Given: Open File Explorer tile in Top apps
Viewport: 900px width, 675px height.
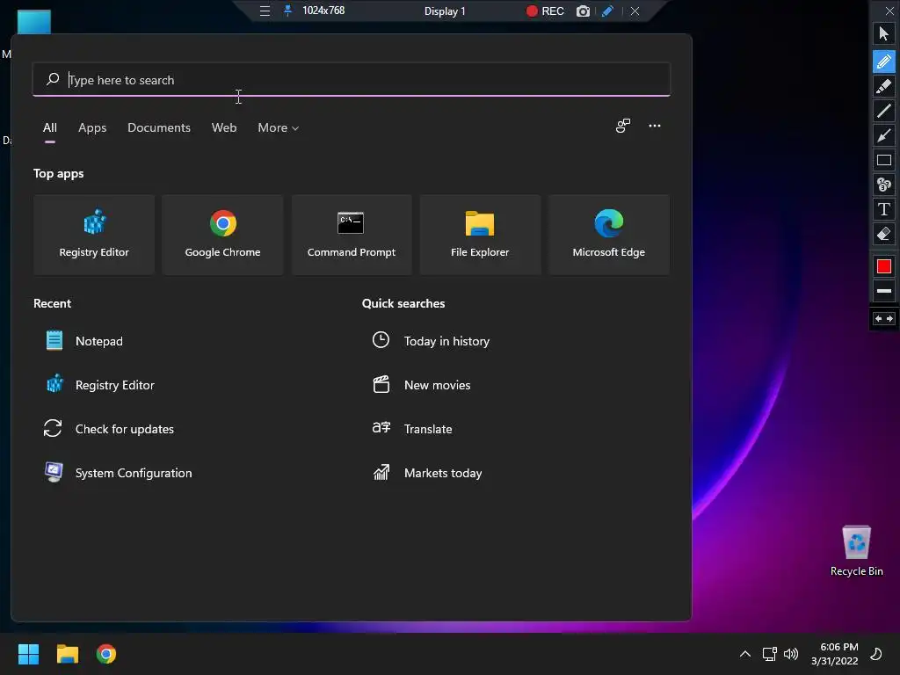Looking at the screenshot, I should pyautogui.click(x=480, y=234).
